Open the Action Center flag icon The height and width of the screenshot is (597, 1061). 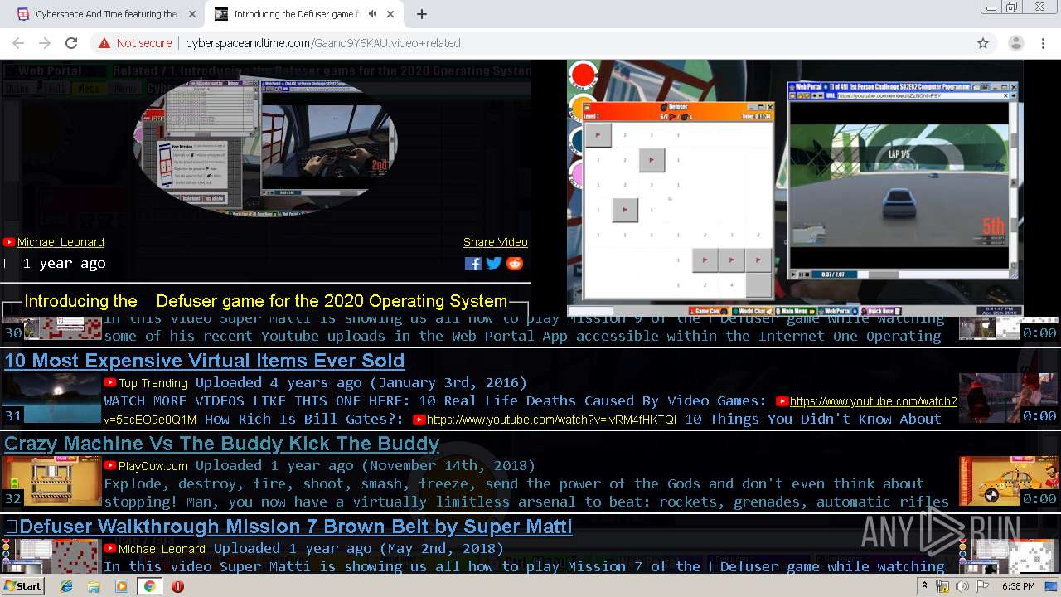click(981, 586)
